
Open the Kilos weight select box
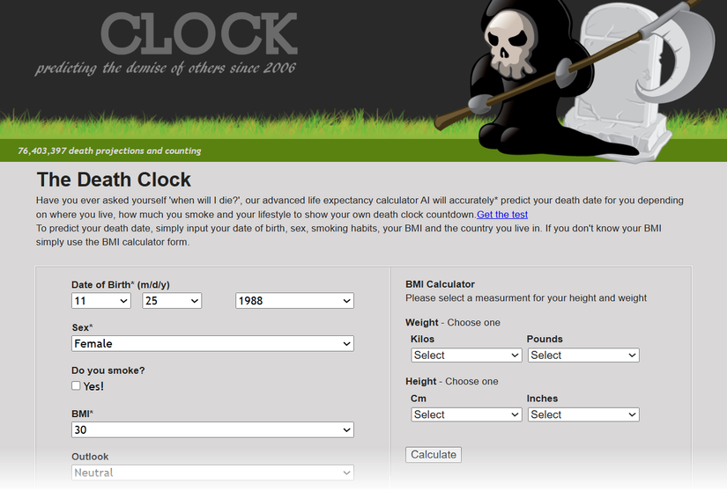click(466, 355)
